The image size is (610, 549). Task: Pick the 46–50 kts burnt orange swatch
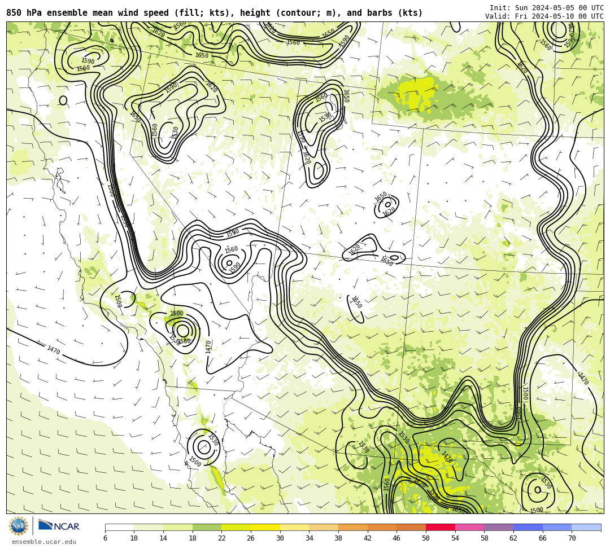pos(411,527)
